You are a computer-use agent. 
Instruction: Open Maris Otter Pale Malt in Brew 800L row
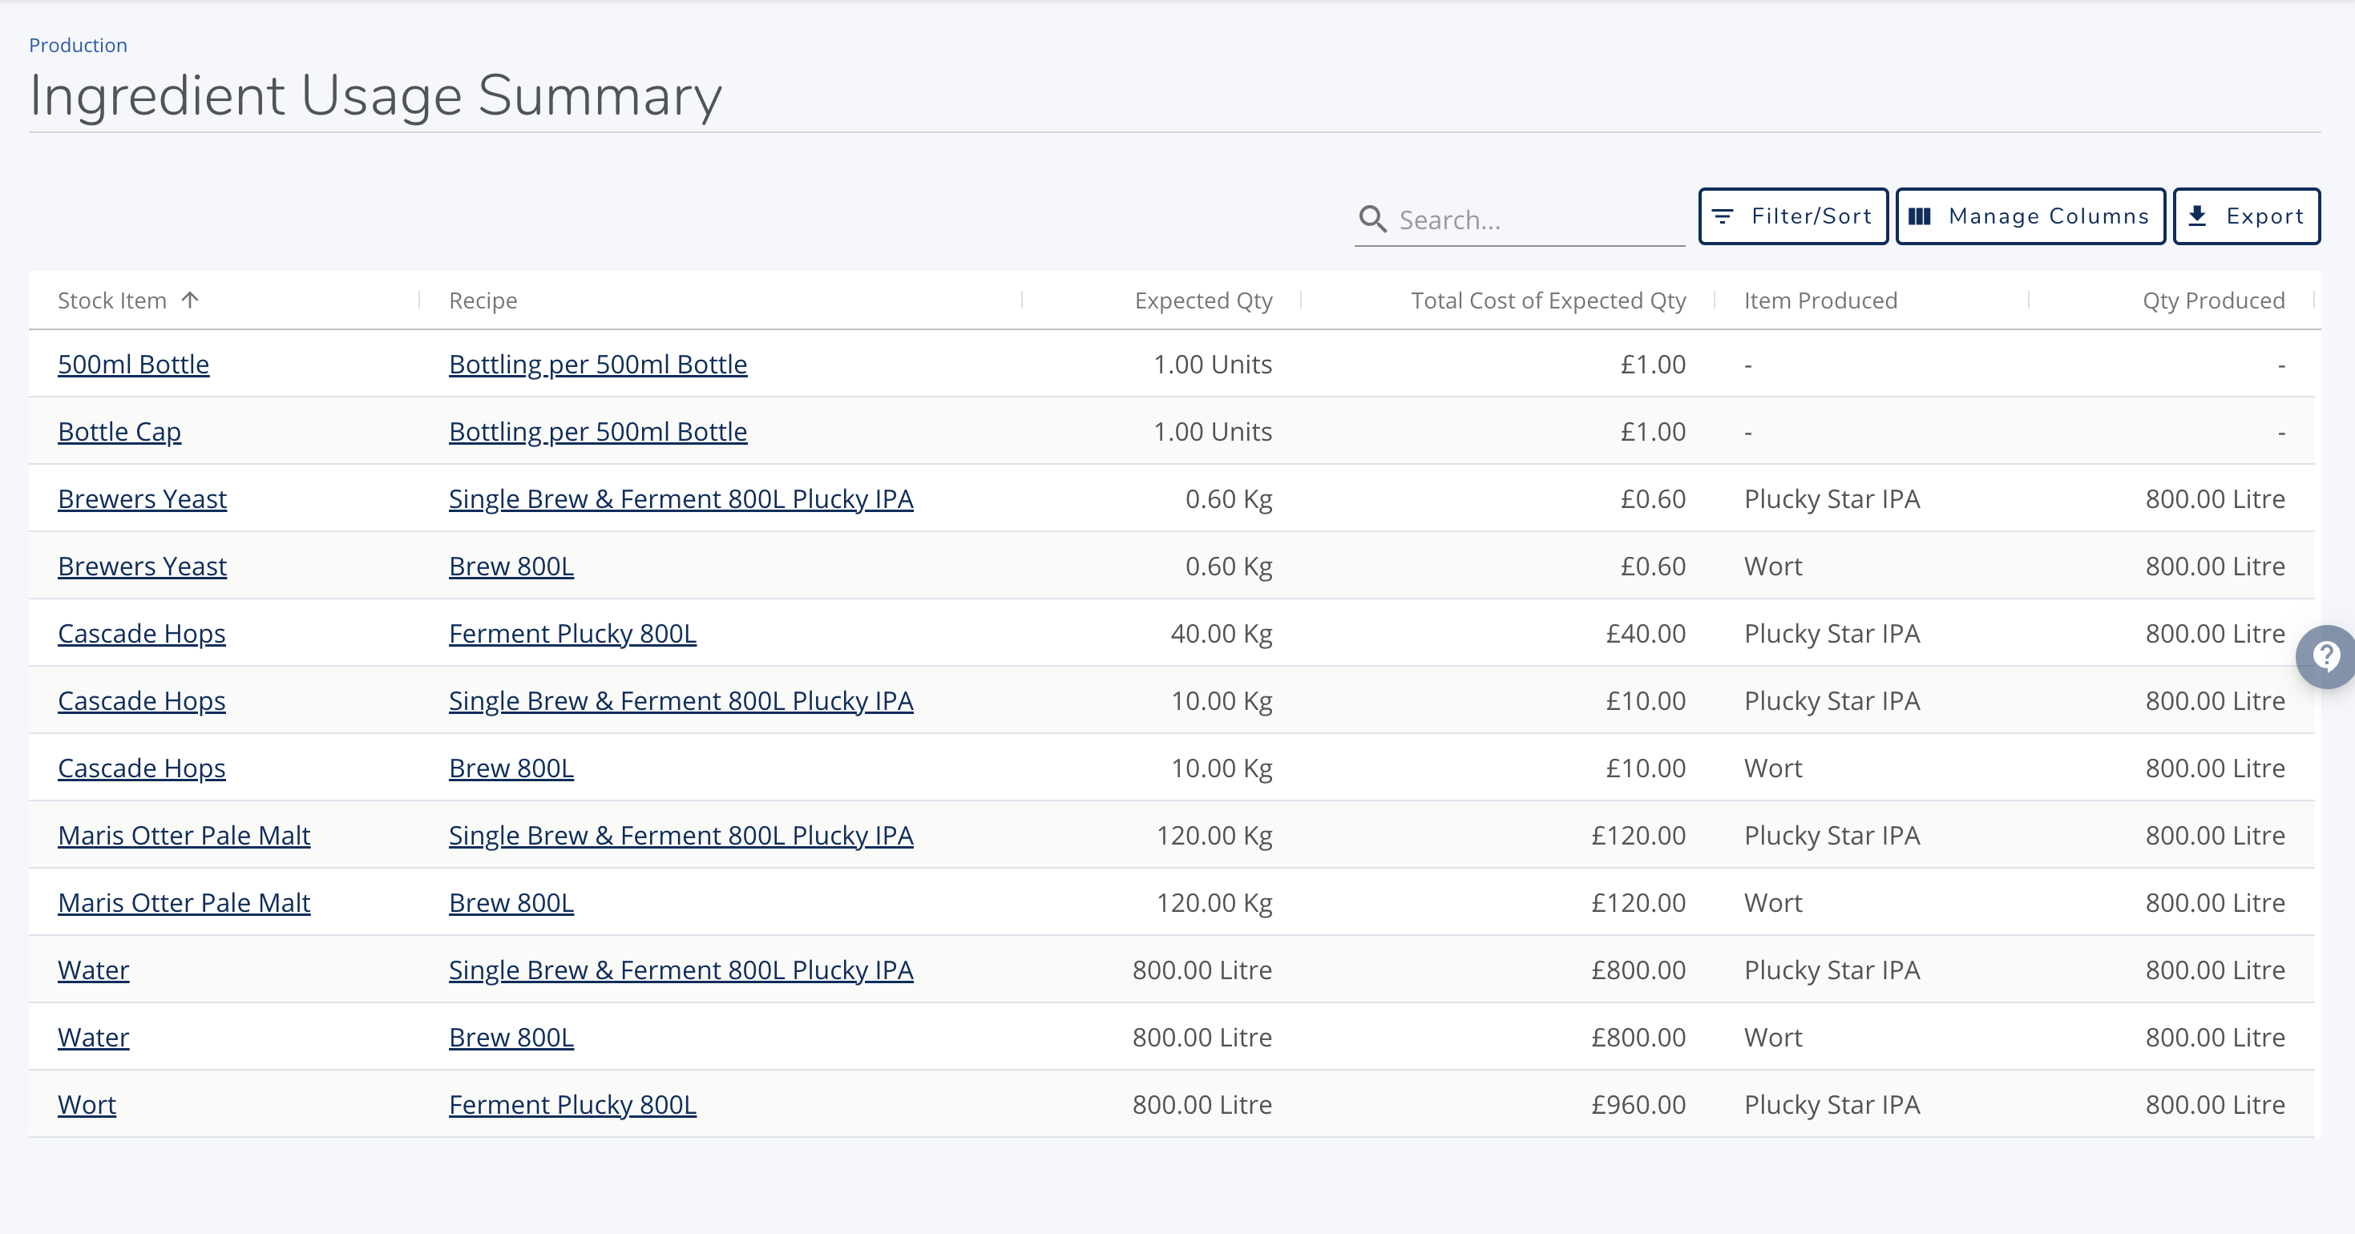pos(184,903)
